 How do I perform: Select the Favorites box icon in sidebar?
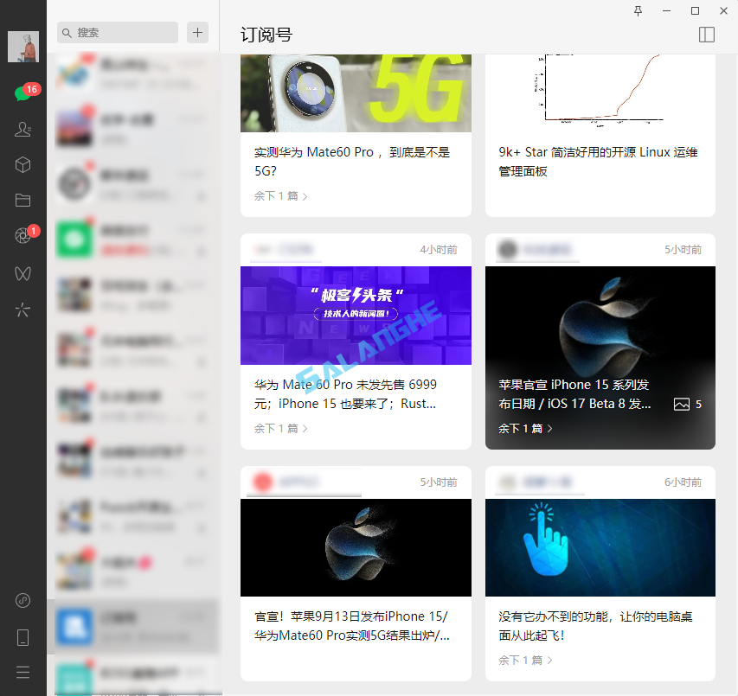click(x=23, y=164)
